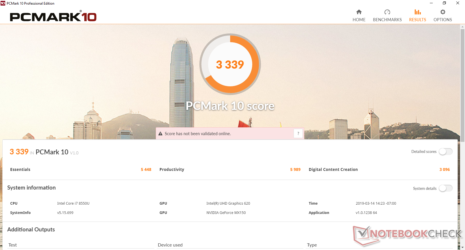The height and width of the screenshot is (250, 465).
Task: Open the BENCHMARKS tab
Action: click(387, 16)
